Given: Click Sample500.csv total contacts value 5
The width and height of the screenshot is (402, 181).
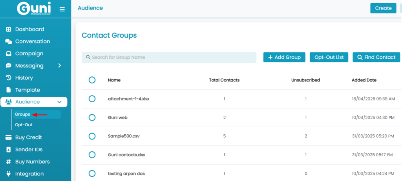Looking at the screenshot, I should click(x=224, y=136).
